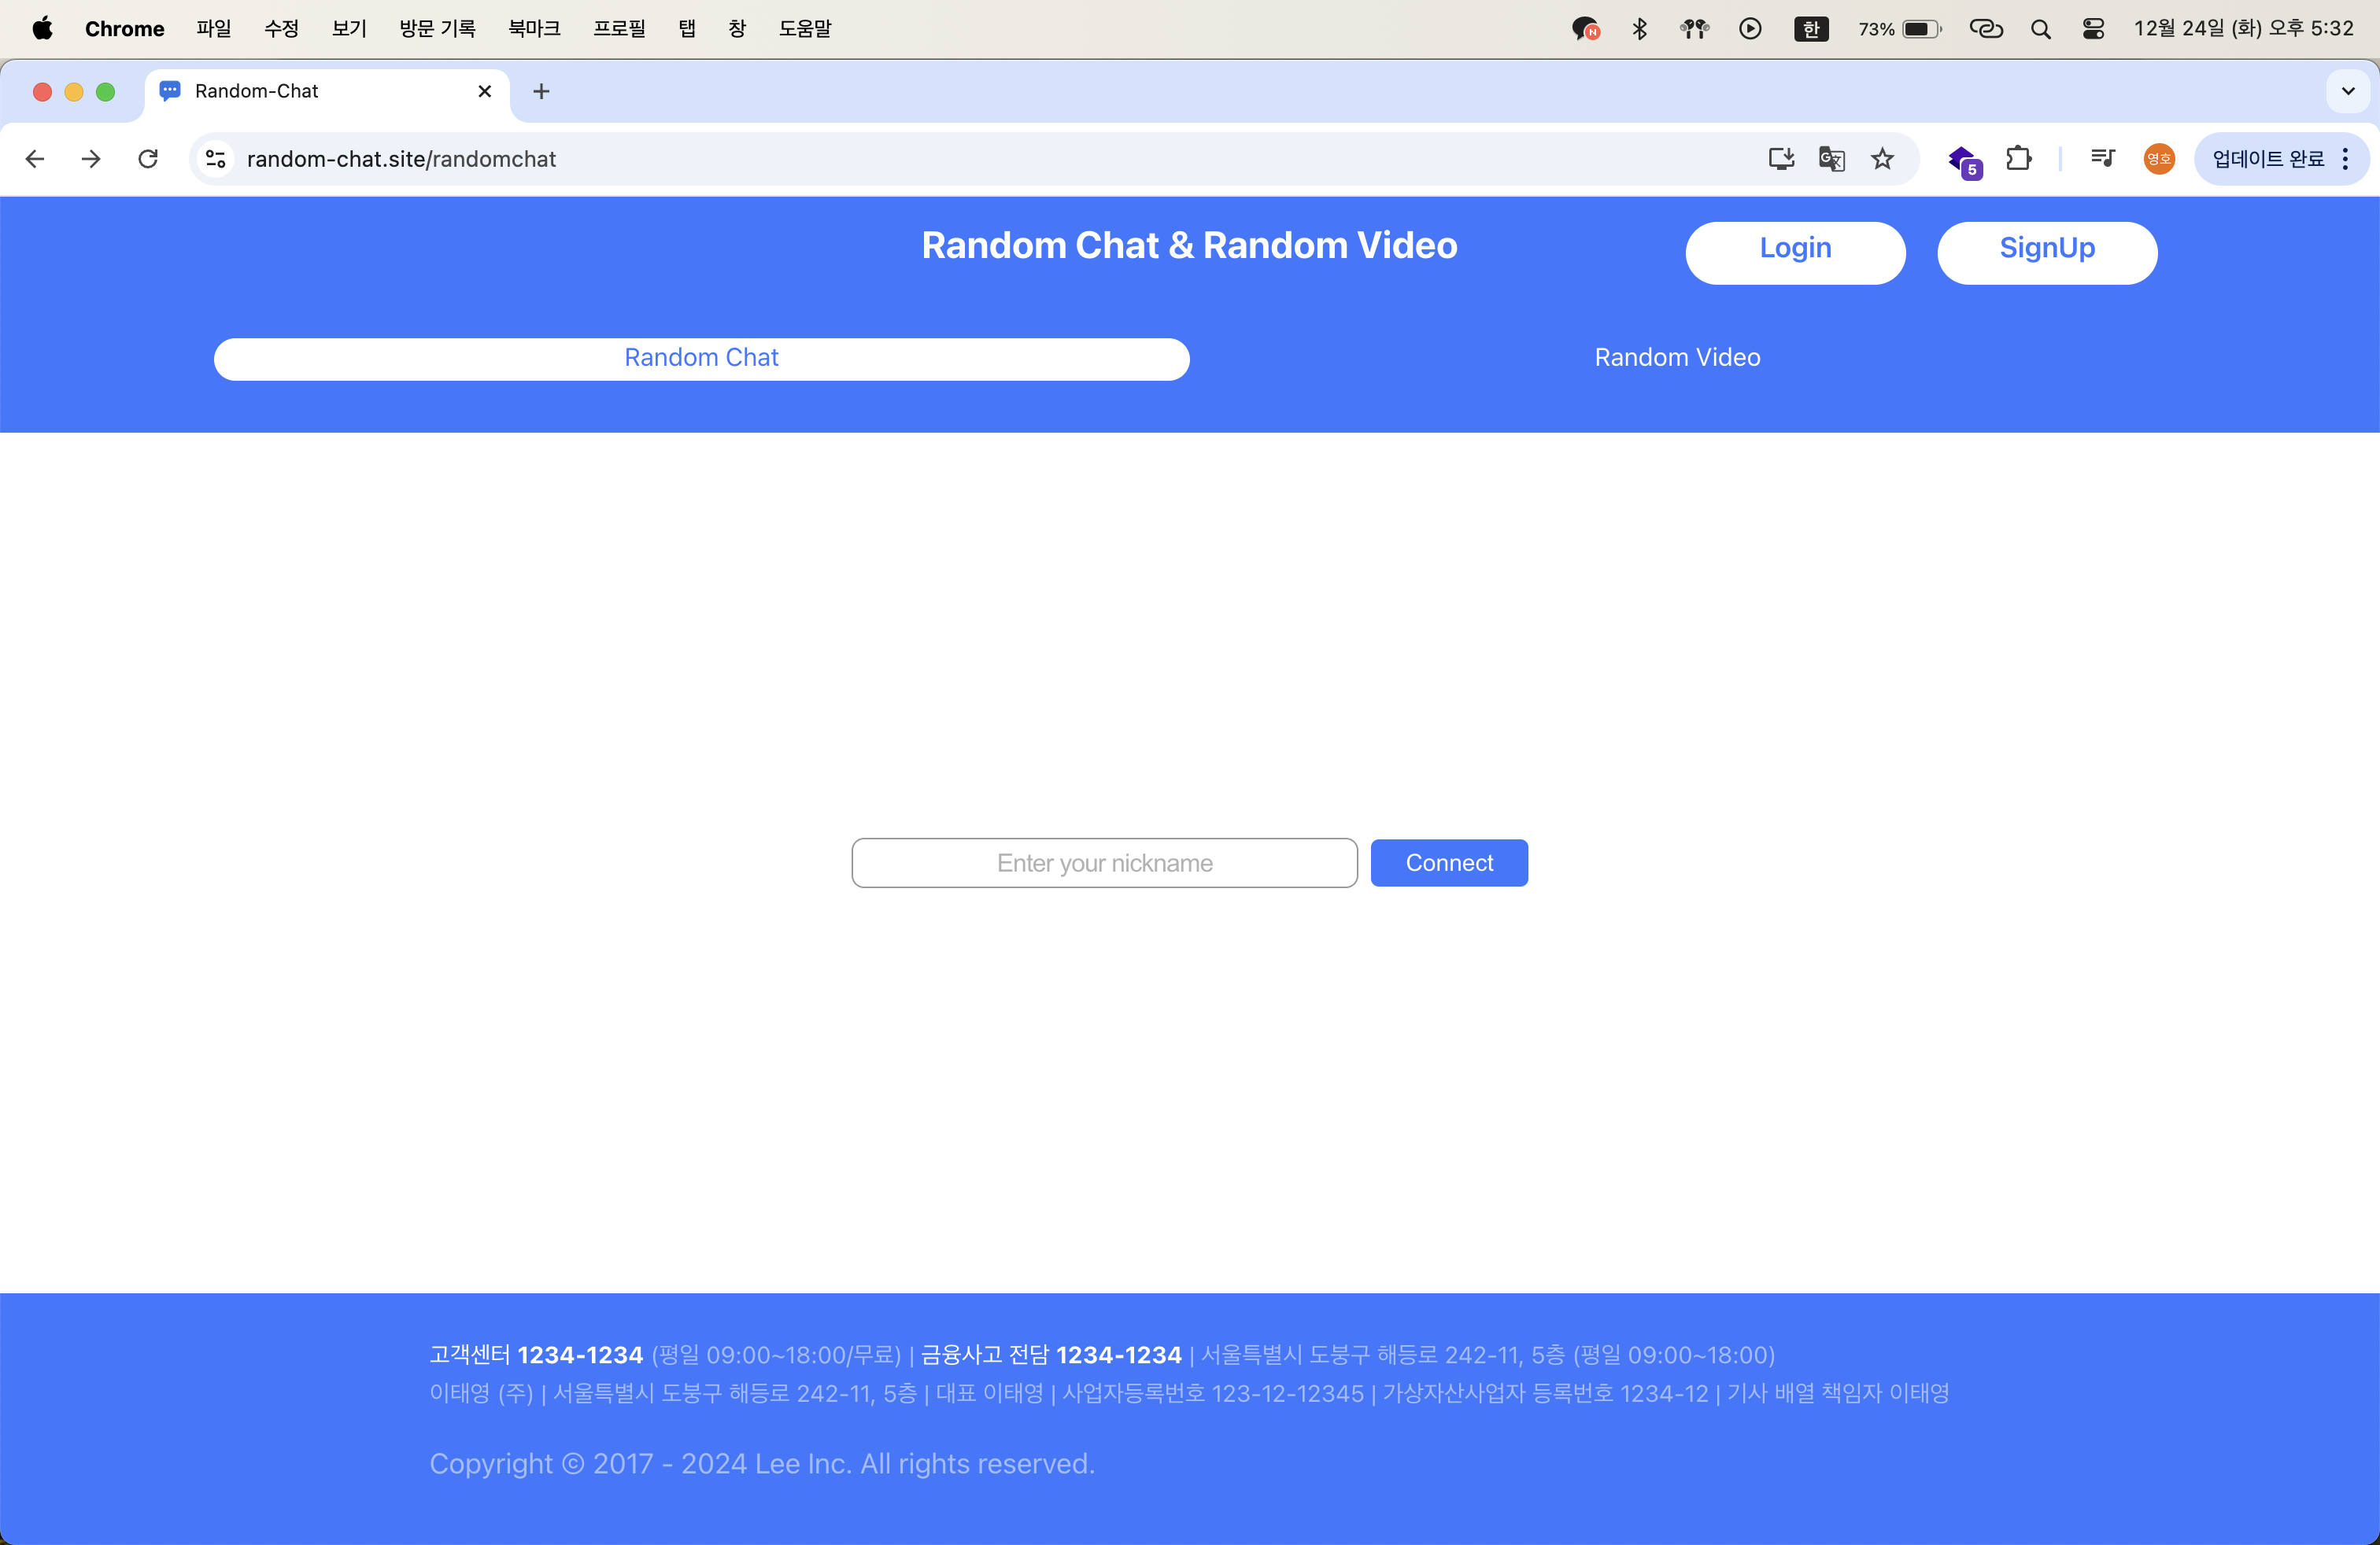Open the 보기 menu
The width and height of the screenshot is (2380, 1545).
point(350,29)
